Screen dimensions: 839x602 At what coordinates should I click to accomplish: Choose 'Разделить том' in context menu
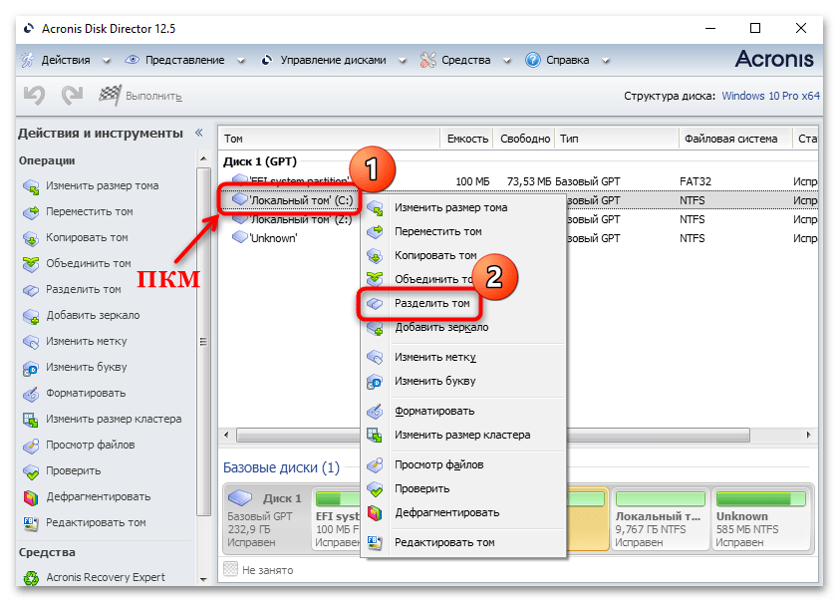click(431, 303)
